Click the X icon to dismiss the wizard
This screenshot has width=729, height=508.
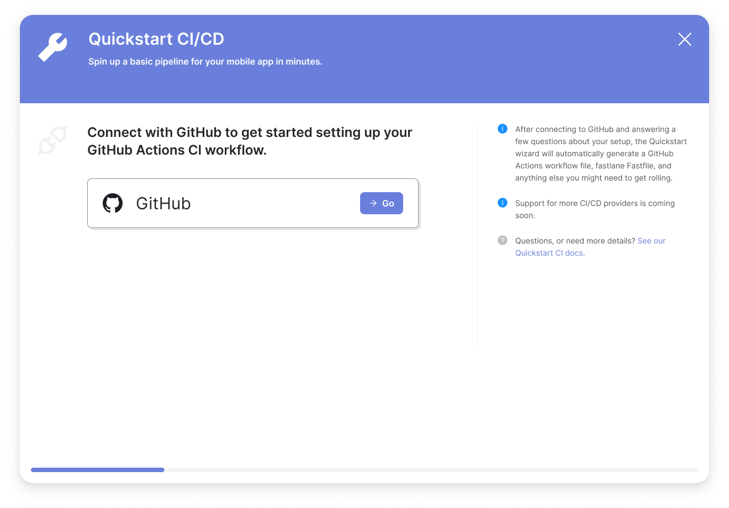pyautogui.click(x=684, y=39)
